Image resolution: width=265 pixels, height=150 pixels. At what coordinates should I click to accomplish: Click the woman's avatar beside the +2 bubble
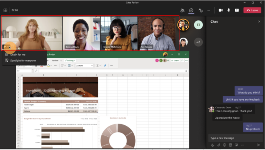(x=183, y=42)
